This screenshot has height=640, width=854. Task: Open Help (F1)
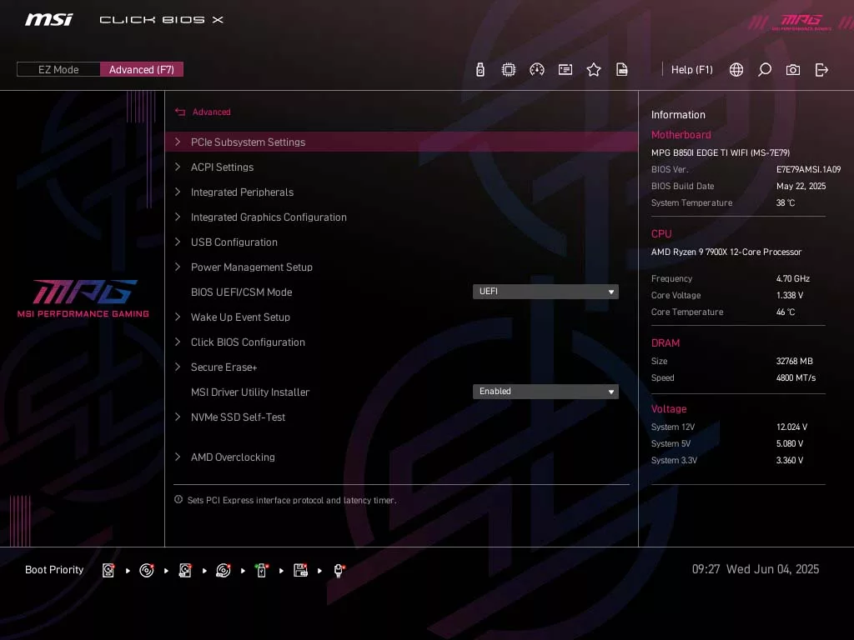click(691, 70)
